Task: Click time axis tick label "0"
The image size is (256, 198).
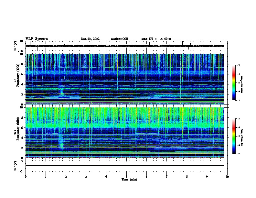Action: click(26, 177)
